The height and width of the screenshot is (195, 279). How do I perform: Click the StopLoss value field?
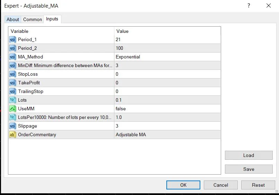click(167, 74)
